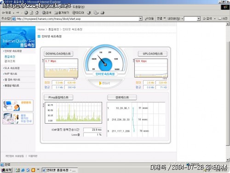
Task: Open the 도움말(H) help menu
Action: point(78,7)
